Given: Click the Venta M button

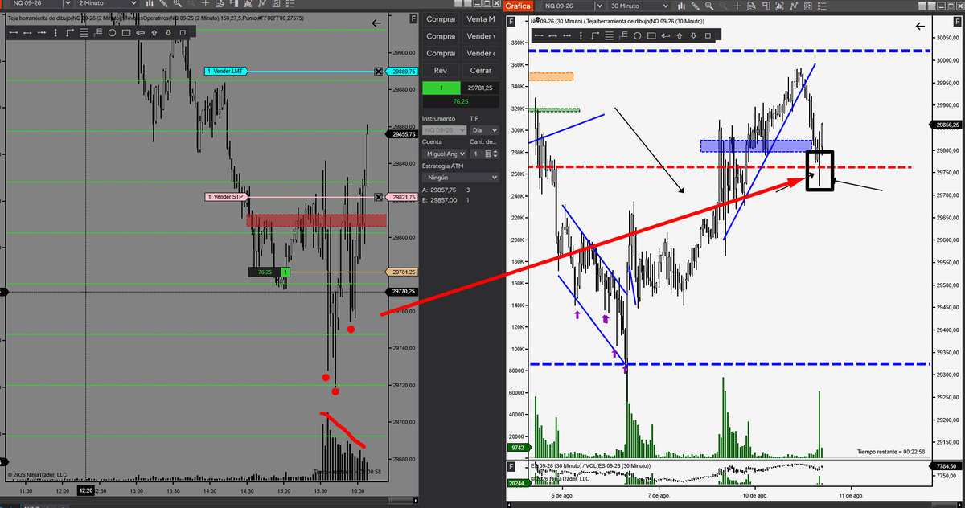Looking at the screenshot, I should pyautogui.click(x=480, y=18).
